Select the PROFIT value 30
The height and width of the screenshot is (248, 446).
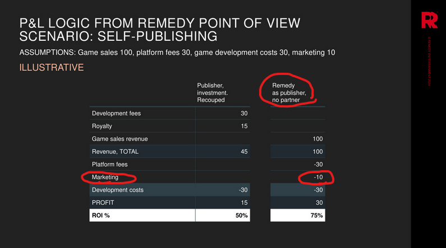pos(319,203)
